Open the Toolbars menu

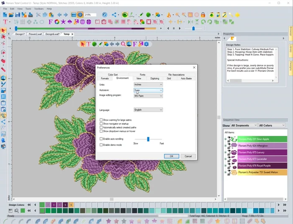point(39,8)
